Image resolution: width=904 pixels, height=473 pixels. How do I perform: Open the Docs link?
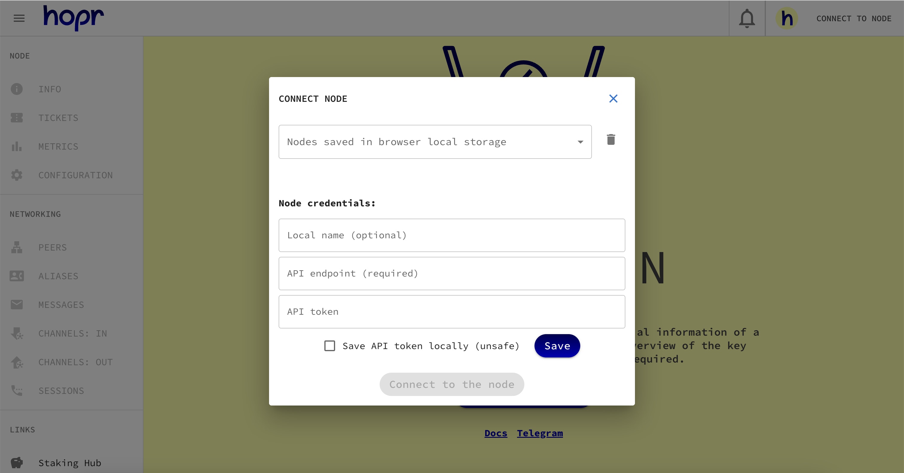pyautogui.click(x=496, y=433)
